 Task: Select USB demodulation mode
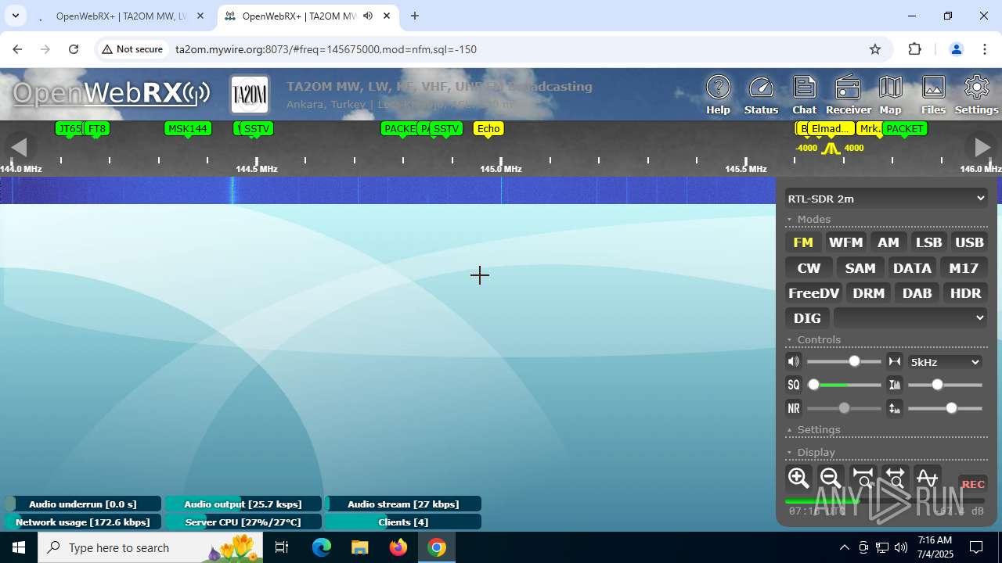[969, 242]
